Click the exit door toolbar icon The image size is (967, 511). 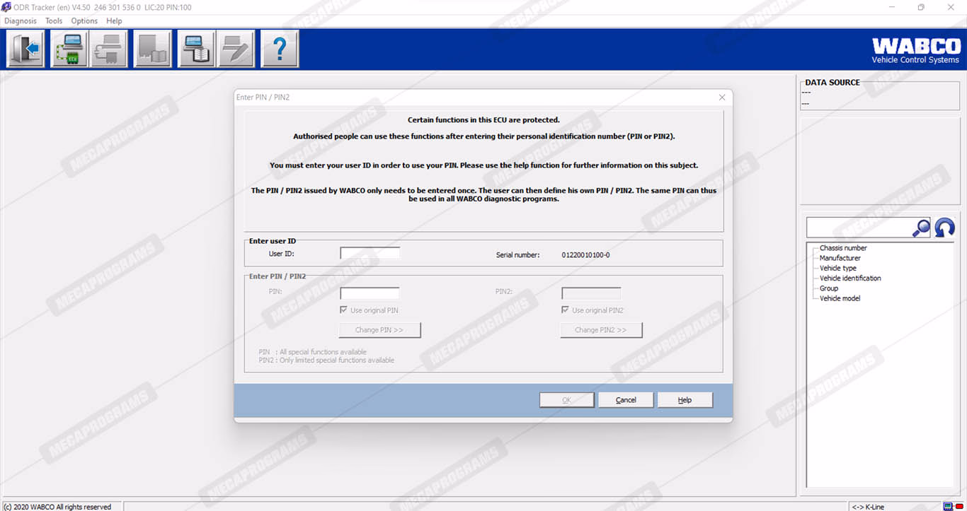tap(25, 49)
